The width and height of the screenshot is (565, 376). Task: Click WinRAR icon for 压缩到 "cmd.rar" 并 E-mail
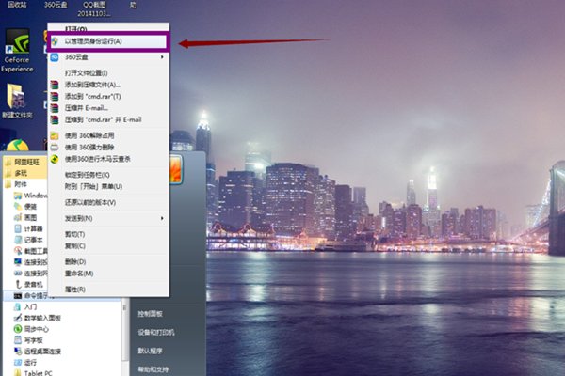click(x=55, y=119)
